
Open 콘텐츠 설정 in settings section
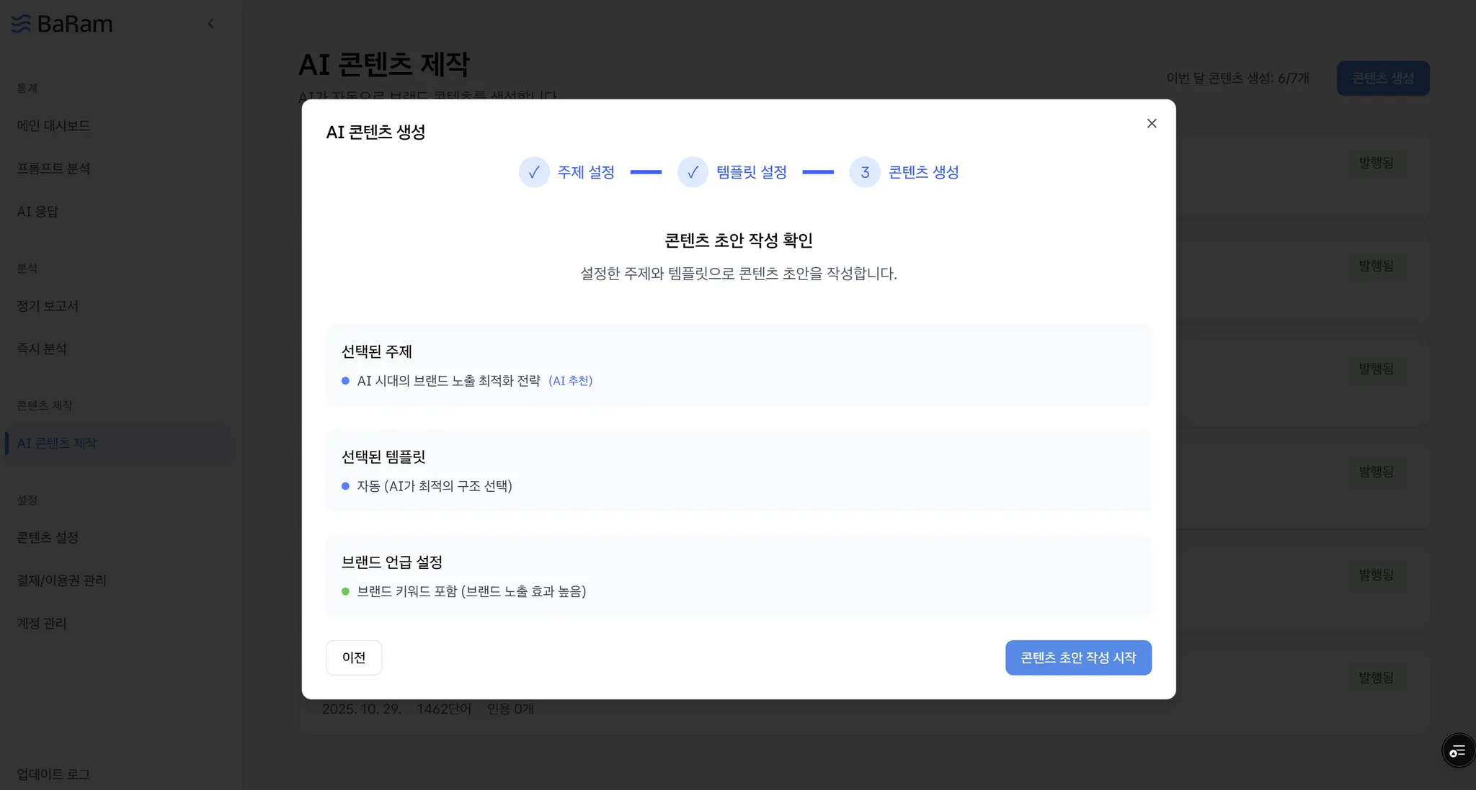(48, 537)
